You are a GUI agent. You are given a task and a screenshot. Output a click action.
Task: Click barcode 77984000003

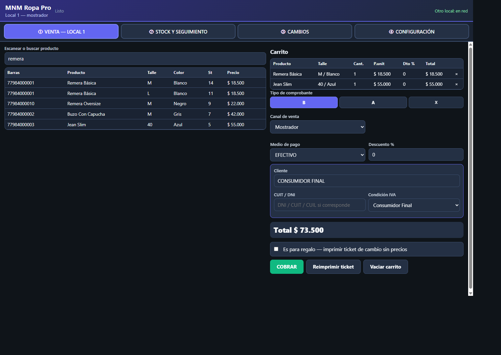(21, 125)
